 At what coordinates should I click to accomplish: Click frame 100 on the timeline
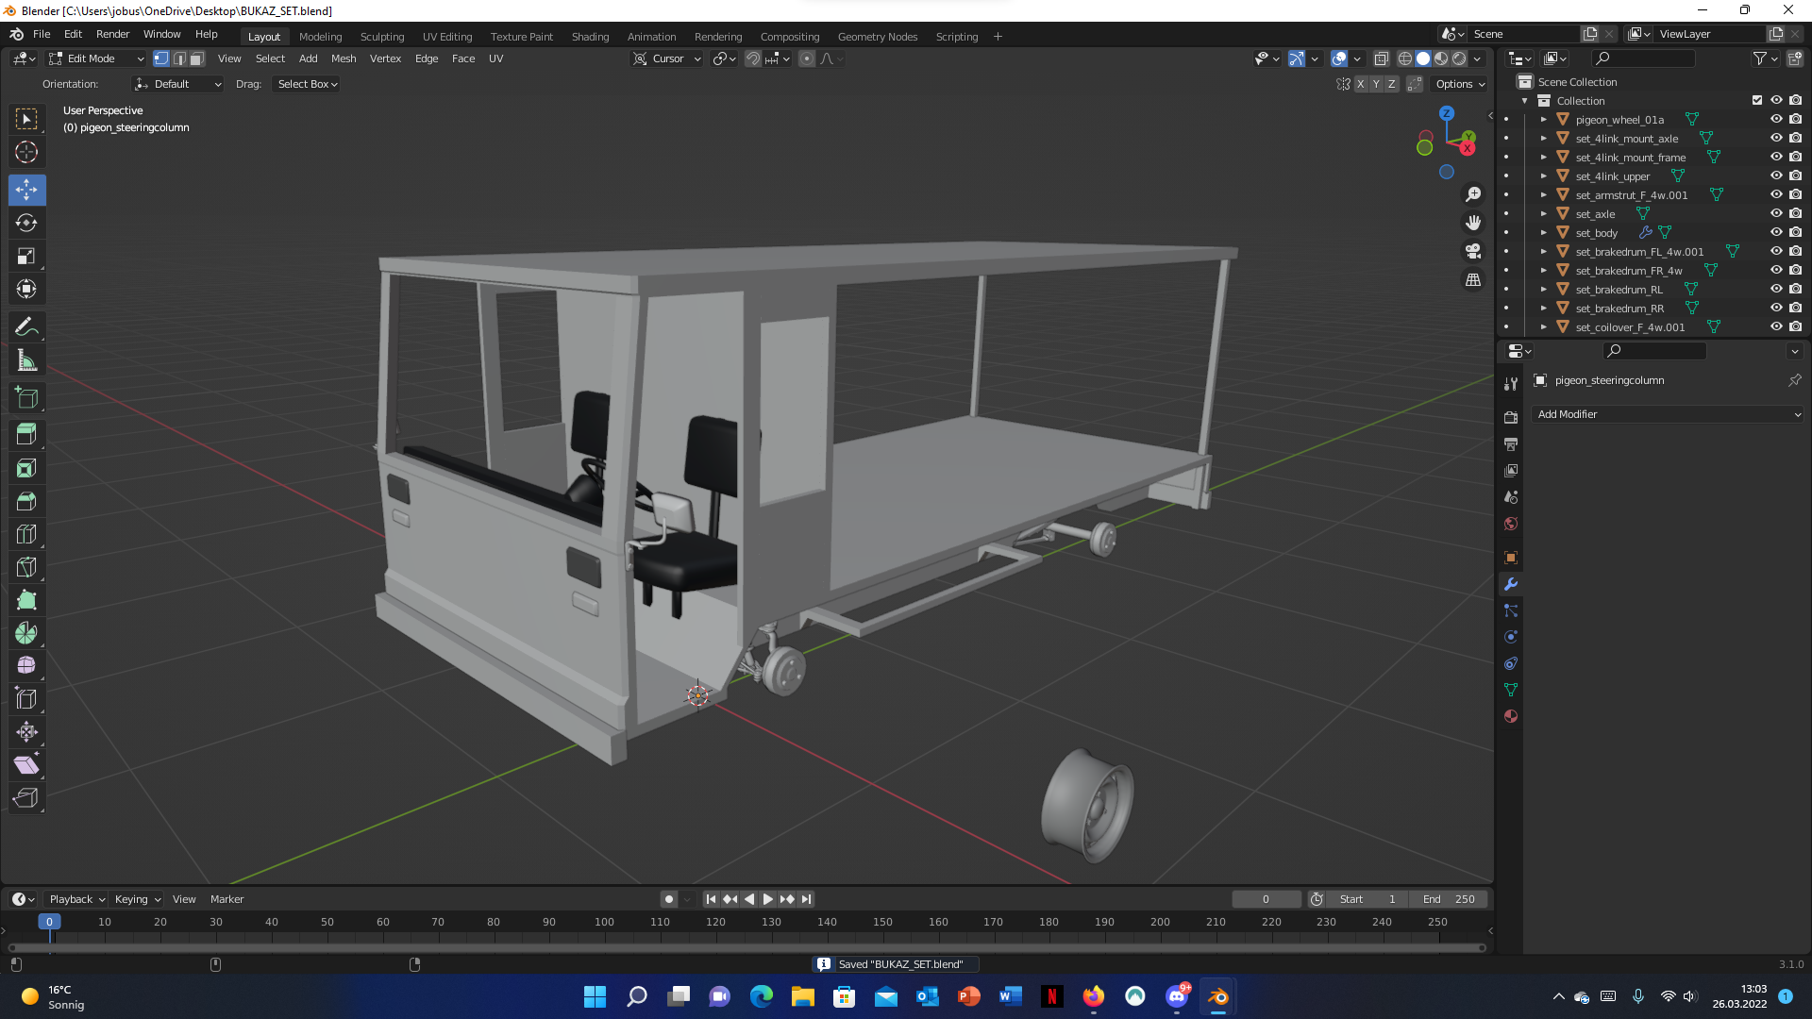[604, 923]
